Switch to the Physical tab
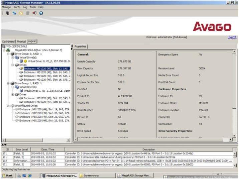This screenshot has width=239, height=179. click(x=21, y=41)
